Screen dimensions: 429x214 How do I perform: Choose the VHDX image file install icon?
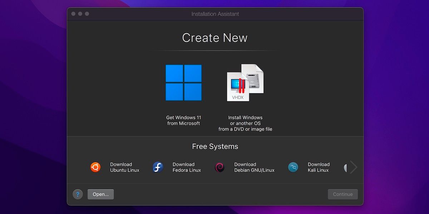245,82
